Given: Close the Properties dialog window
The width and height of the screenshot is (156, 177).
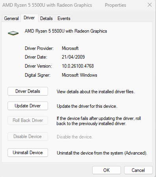Looking at the screenshot, I should [150, 5].
